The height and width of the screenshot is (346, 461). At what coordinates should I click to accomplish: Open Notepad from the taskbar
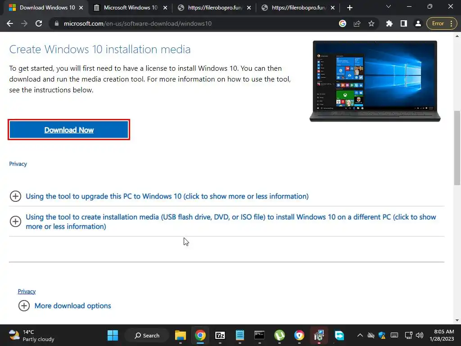click(x=240, y=335)
